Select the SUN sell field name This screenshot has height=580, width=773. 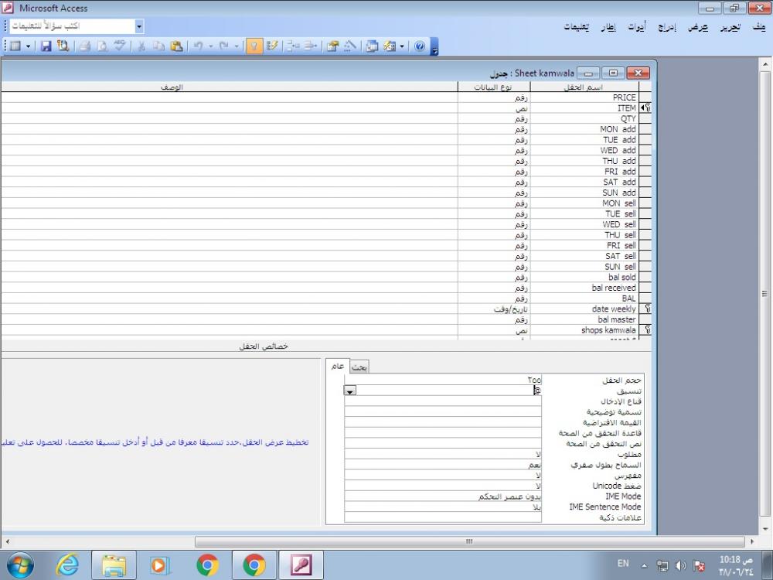(584, 266)
